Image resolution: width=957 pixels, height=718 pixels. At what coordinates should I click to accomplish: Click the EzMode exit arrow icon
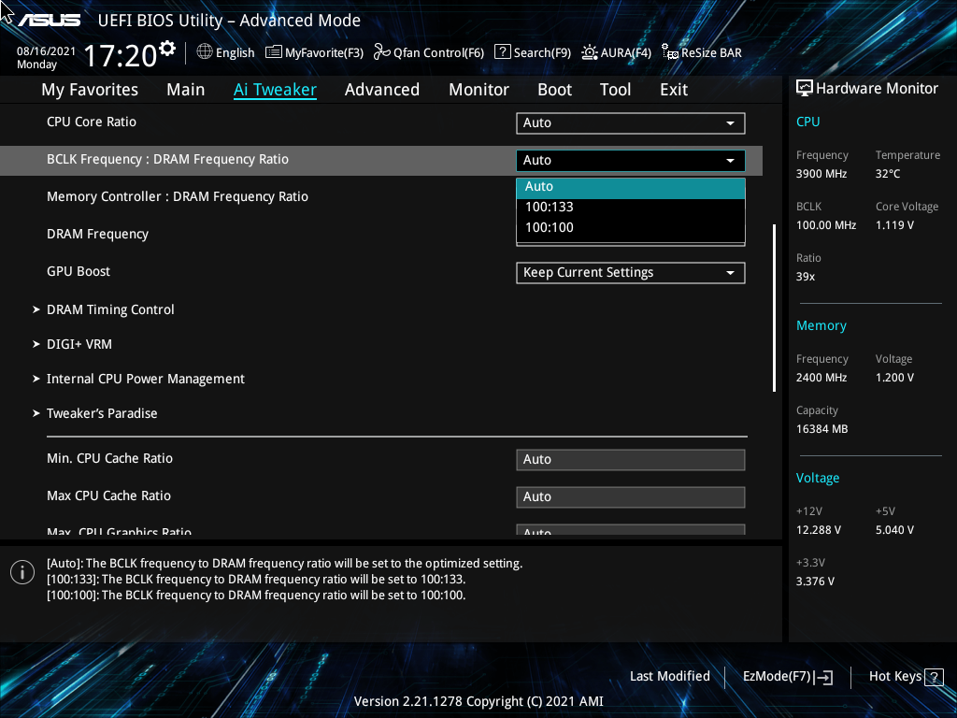(x=823, y=677)
